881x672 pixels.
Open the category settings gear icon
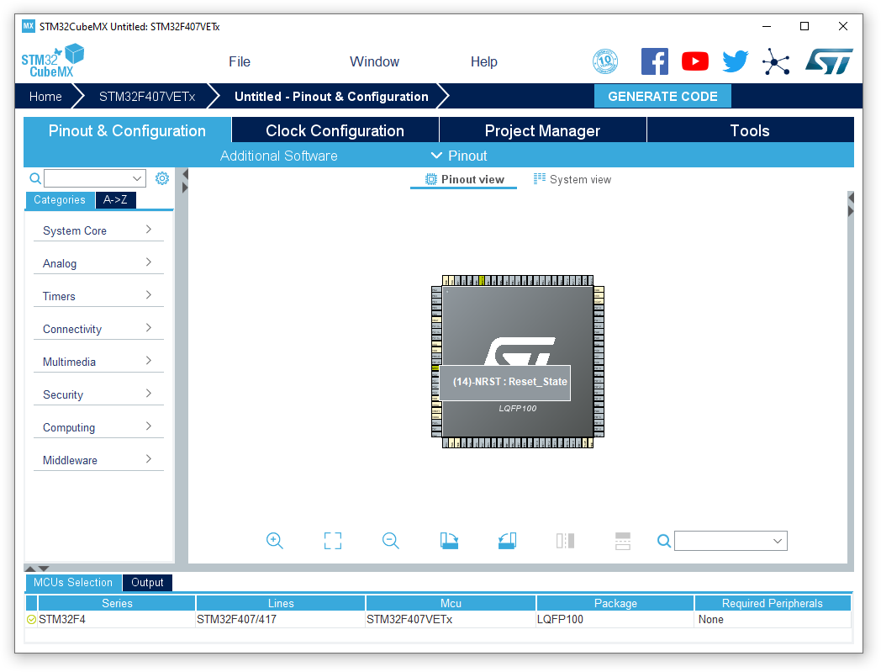tap(161, 178)
